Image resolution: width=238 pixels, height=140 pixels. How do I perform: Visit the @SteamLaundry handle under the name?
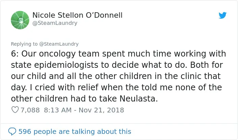[x=55, y=23]
